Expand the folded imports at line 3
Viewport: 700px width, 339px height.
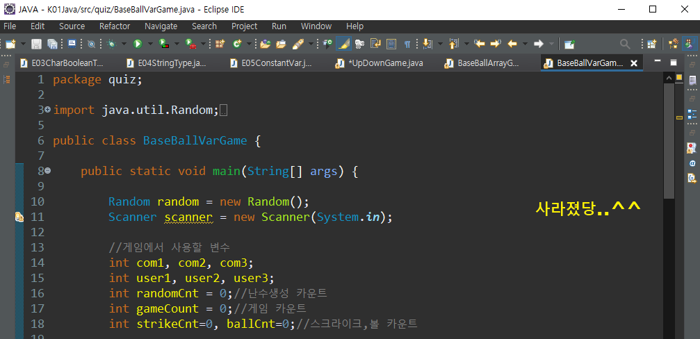point(48,109)
